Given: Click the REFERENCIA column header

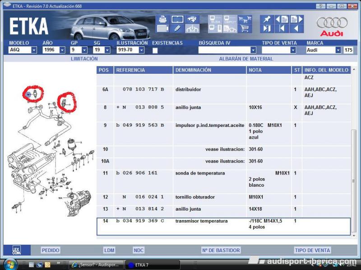Looking at the screenshot, I should 143,70.
